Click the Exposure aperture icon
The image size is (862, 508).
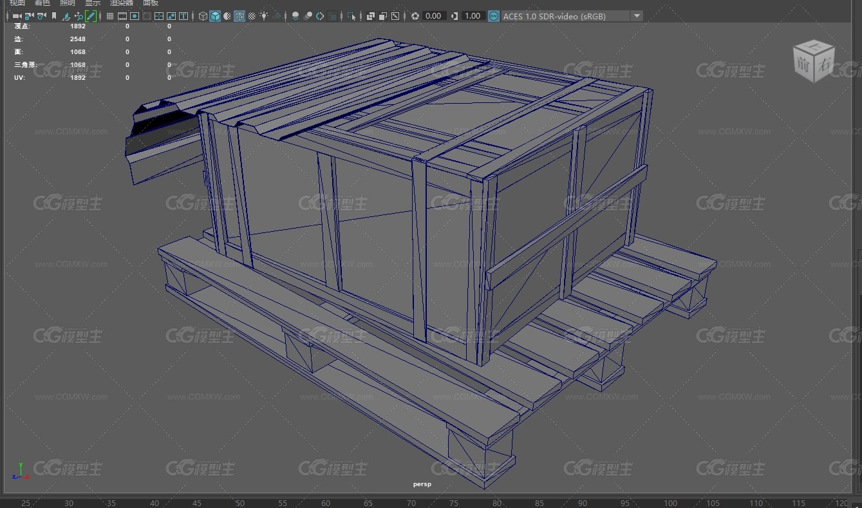pyautogui.click(x=415, y=16)
